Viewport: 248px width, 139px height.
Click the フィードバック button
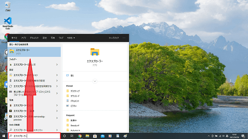(114, 38)
